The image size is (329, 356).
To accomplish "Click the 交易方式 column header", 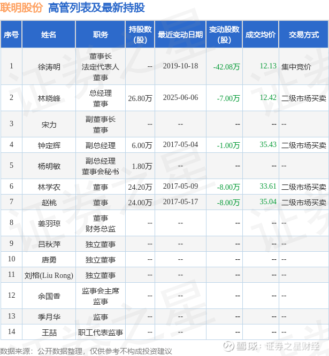I will coord(304,35).
